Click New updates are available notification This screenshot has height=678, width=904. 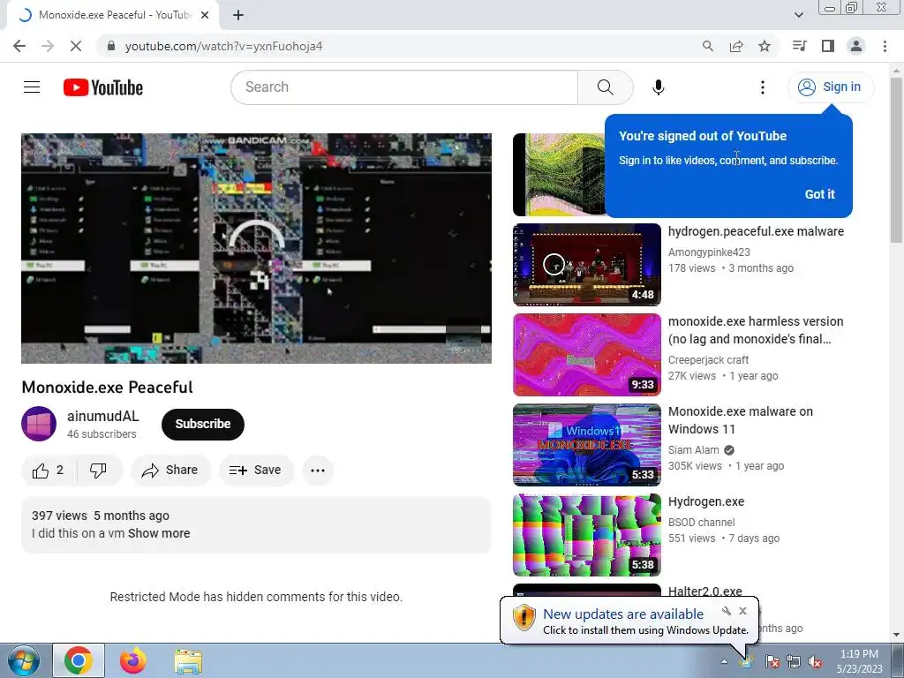(x=623, y=614)
